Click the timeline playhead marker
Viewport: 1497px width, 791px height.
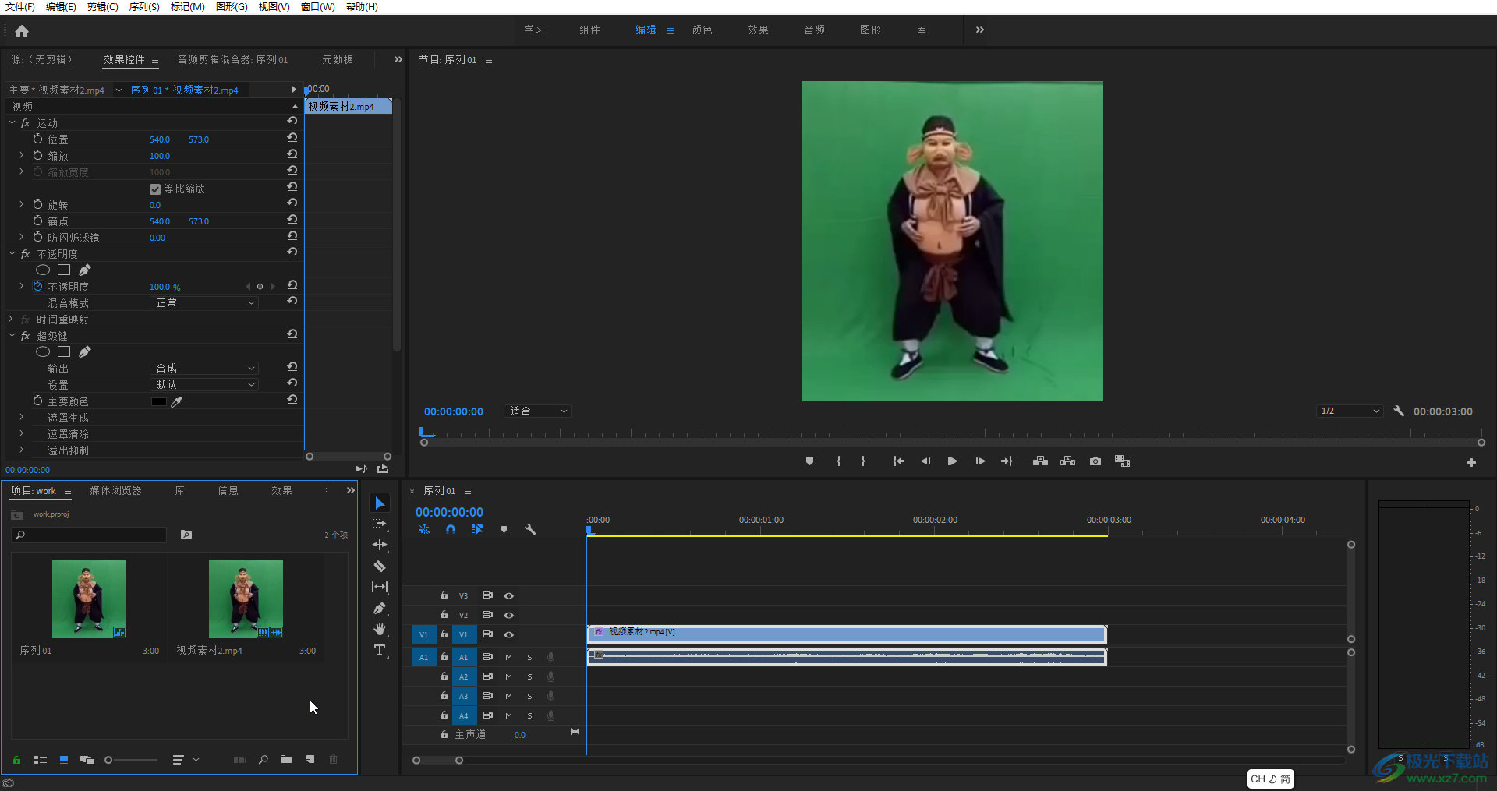click(590, 531)
